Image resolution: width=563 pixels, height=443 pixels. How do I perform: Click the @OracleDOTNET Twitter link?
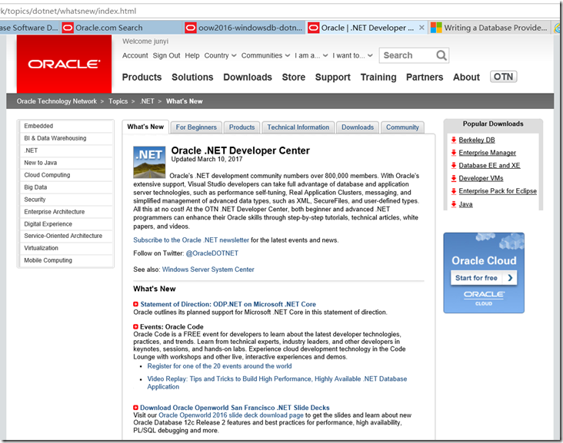click(212, 253)
